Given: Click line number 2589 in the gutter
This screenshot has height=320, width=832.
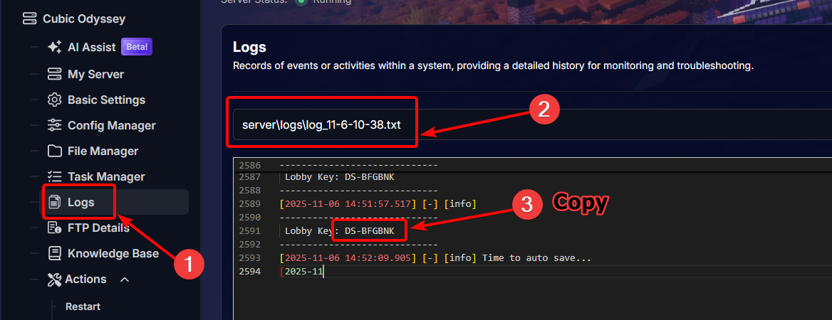Looking at the screenshot, I should coord(250,204).
